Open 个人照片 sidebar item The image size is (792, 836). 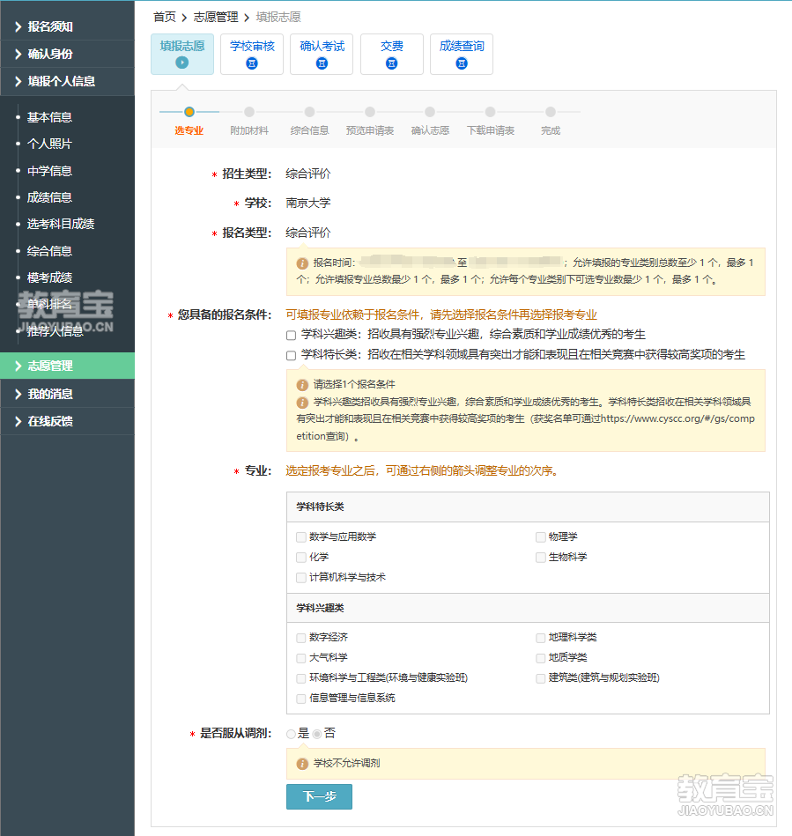coord(49,144)
